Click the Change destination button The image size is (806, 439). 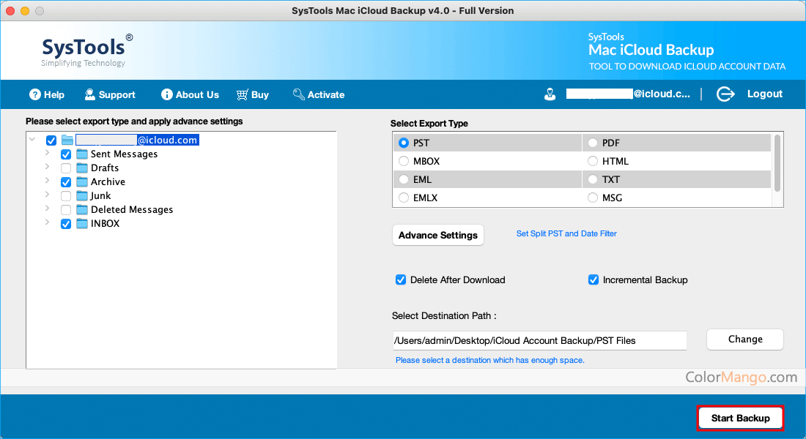click(x=745, y=339)
